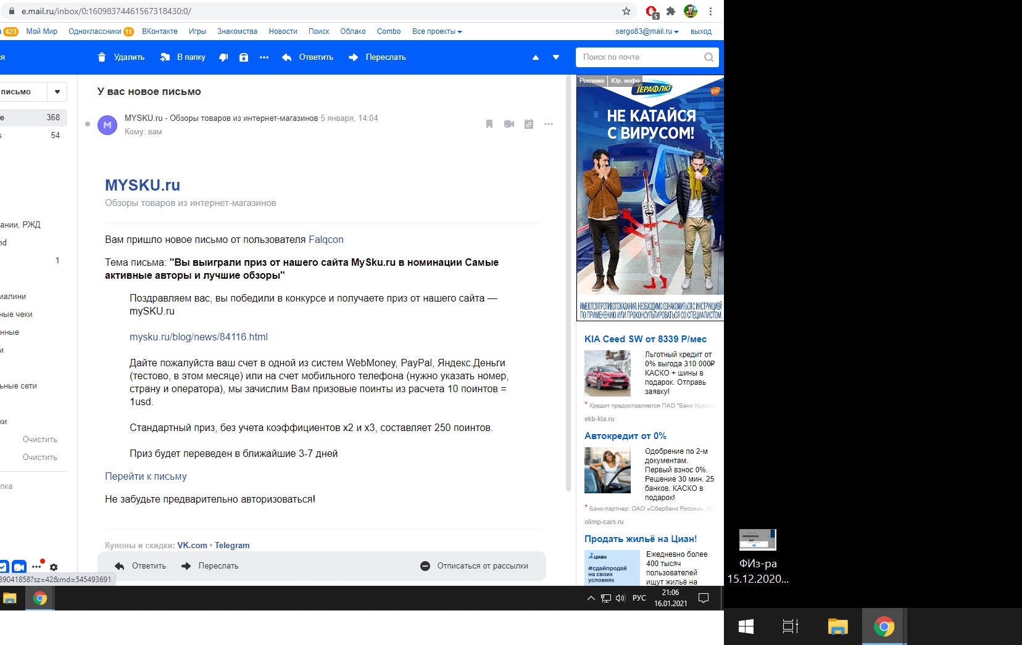Forward using top toolbar Переслать
The width and height of the screenshot is (1022, 645).
click(x=377, y=57)
